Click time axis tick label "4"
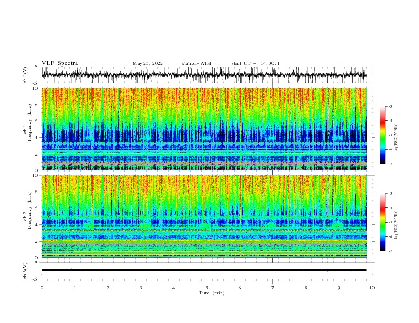Viewport: 419px width, 323px height. [x=174, y=288]
